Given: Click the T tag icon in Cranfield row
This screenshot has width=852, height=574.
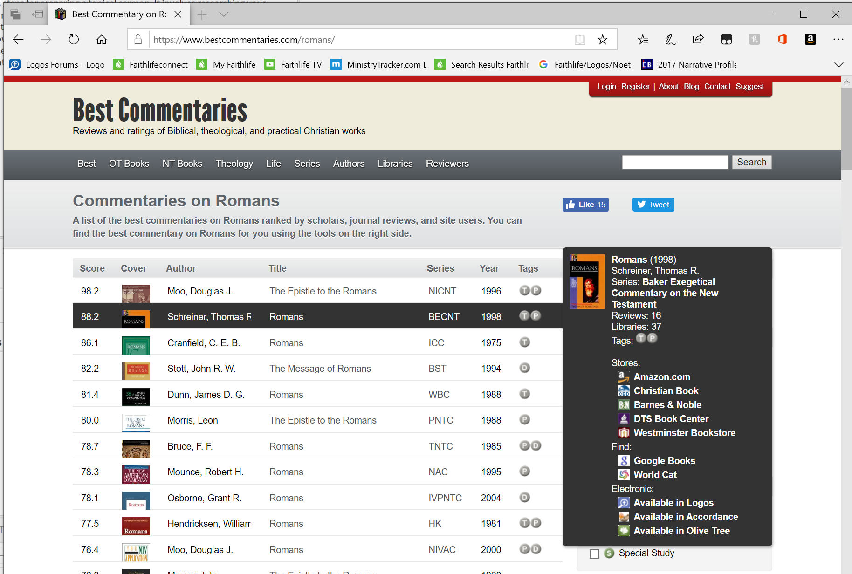Looking at the screenshot, I should pos(525,342).
